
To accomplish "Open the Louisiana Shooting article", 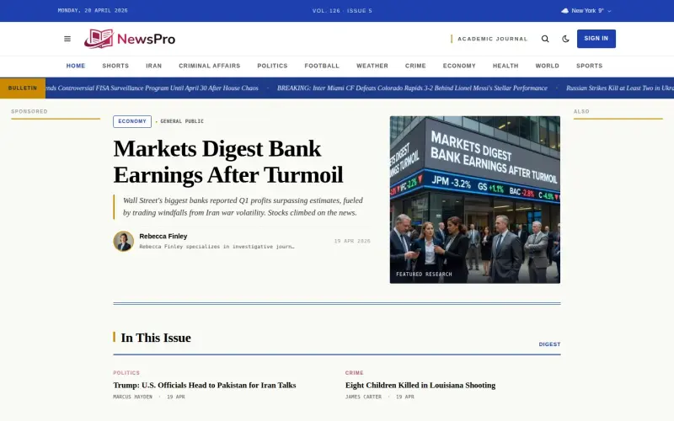I will pyautogui.click(x=420, y=385).
